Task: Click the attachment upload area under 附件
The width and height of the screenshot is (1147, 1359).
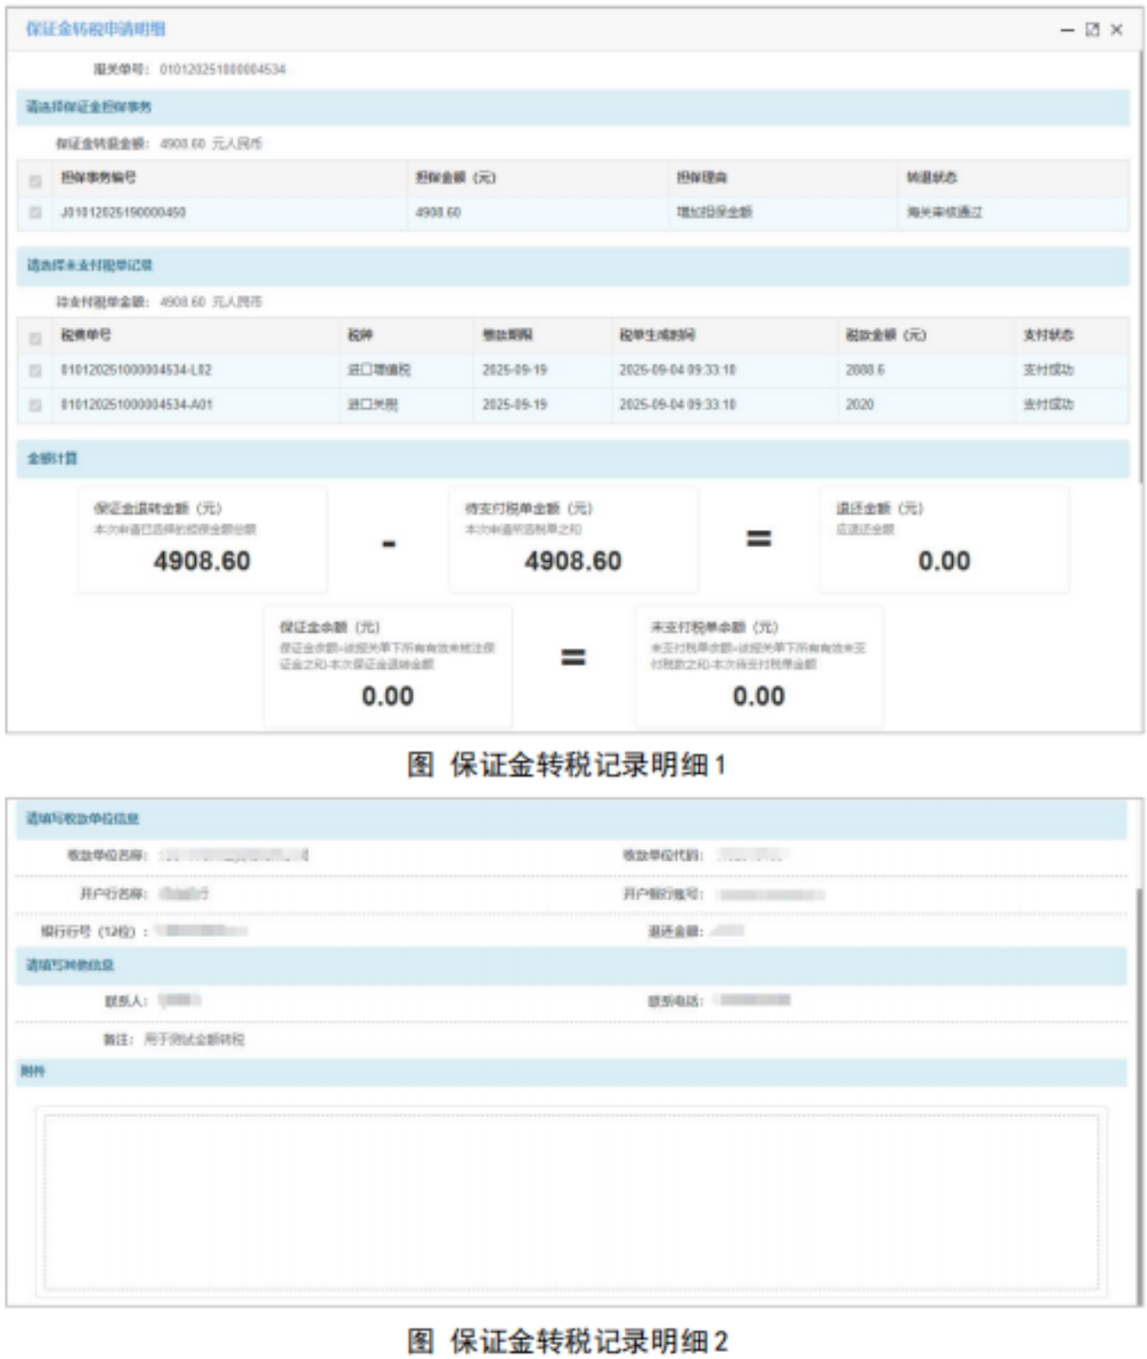Action: 571,1201
